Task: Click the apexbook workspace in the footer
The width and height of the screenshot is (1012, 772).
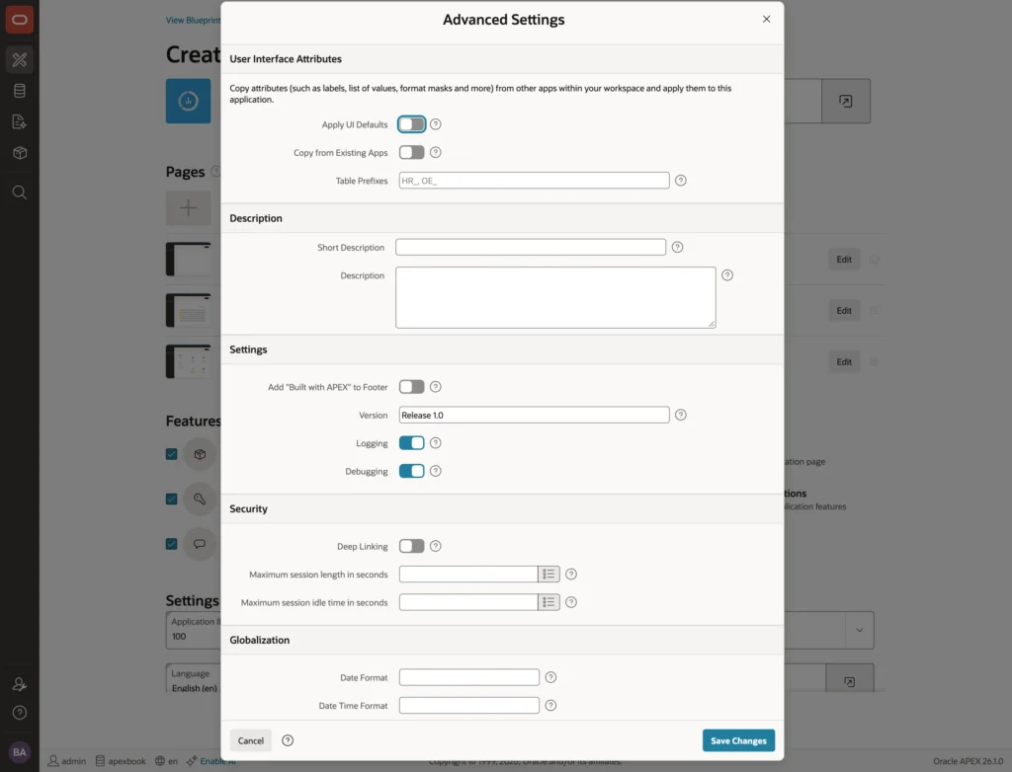Action: coord(121,761)
